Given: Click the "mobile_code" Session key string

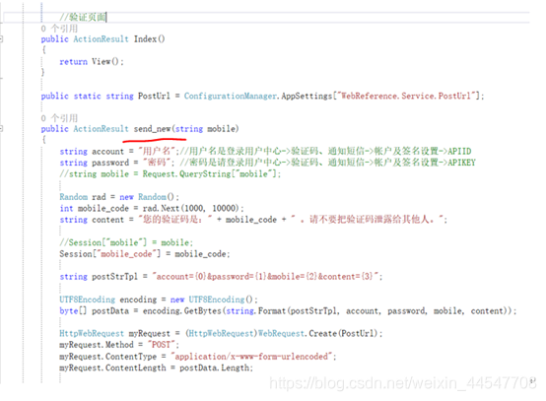Looking at the screenshot, I should [x=126, y=254].
